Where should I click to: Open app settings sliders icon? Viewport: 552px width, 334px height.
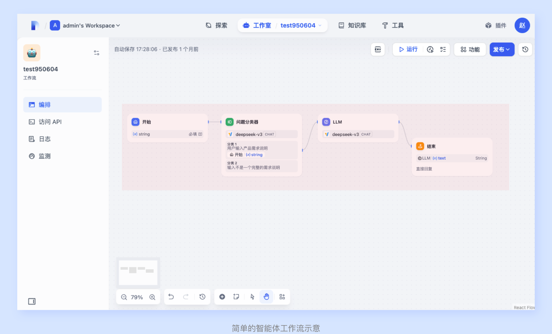point(96,53)
